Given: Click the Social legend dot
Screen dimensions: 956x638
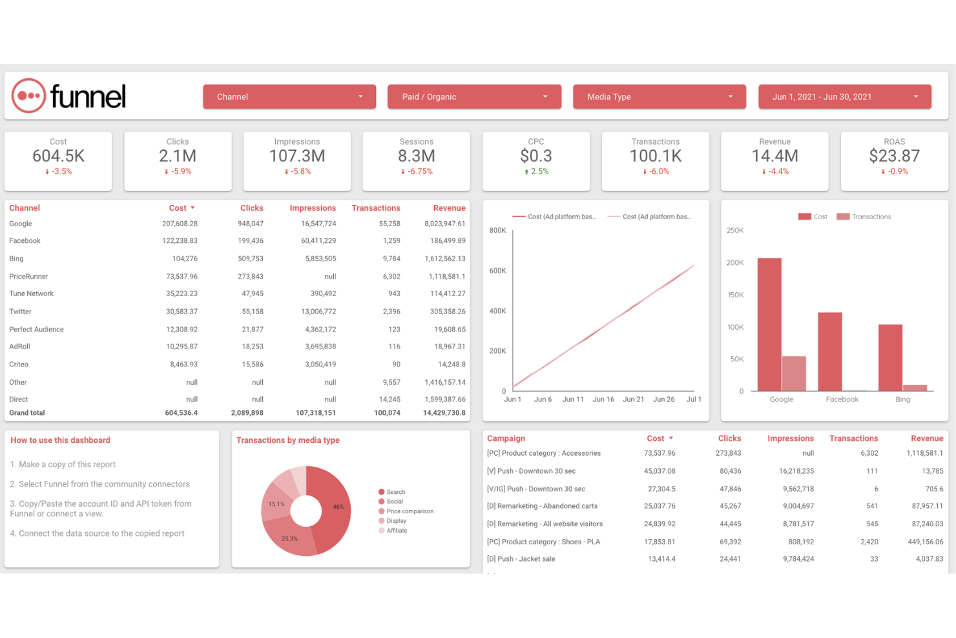Looking at the screenshot, I should (382, 502).
